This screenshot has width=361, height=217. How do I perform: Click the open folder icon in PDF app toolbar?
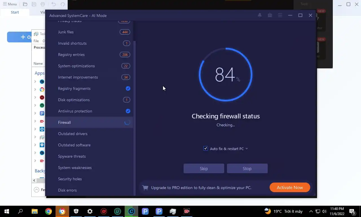point(25,4)
